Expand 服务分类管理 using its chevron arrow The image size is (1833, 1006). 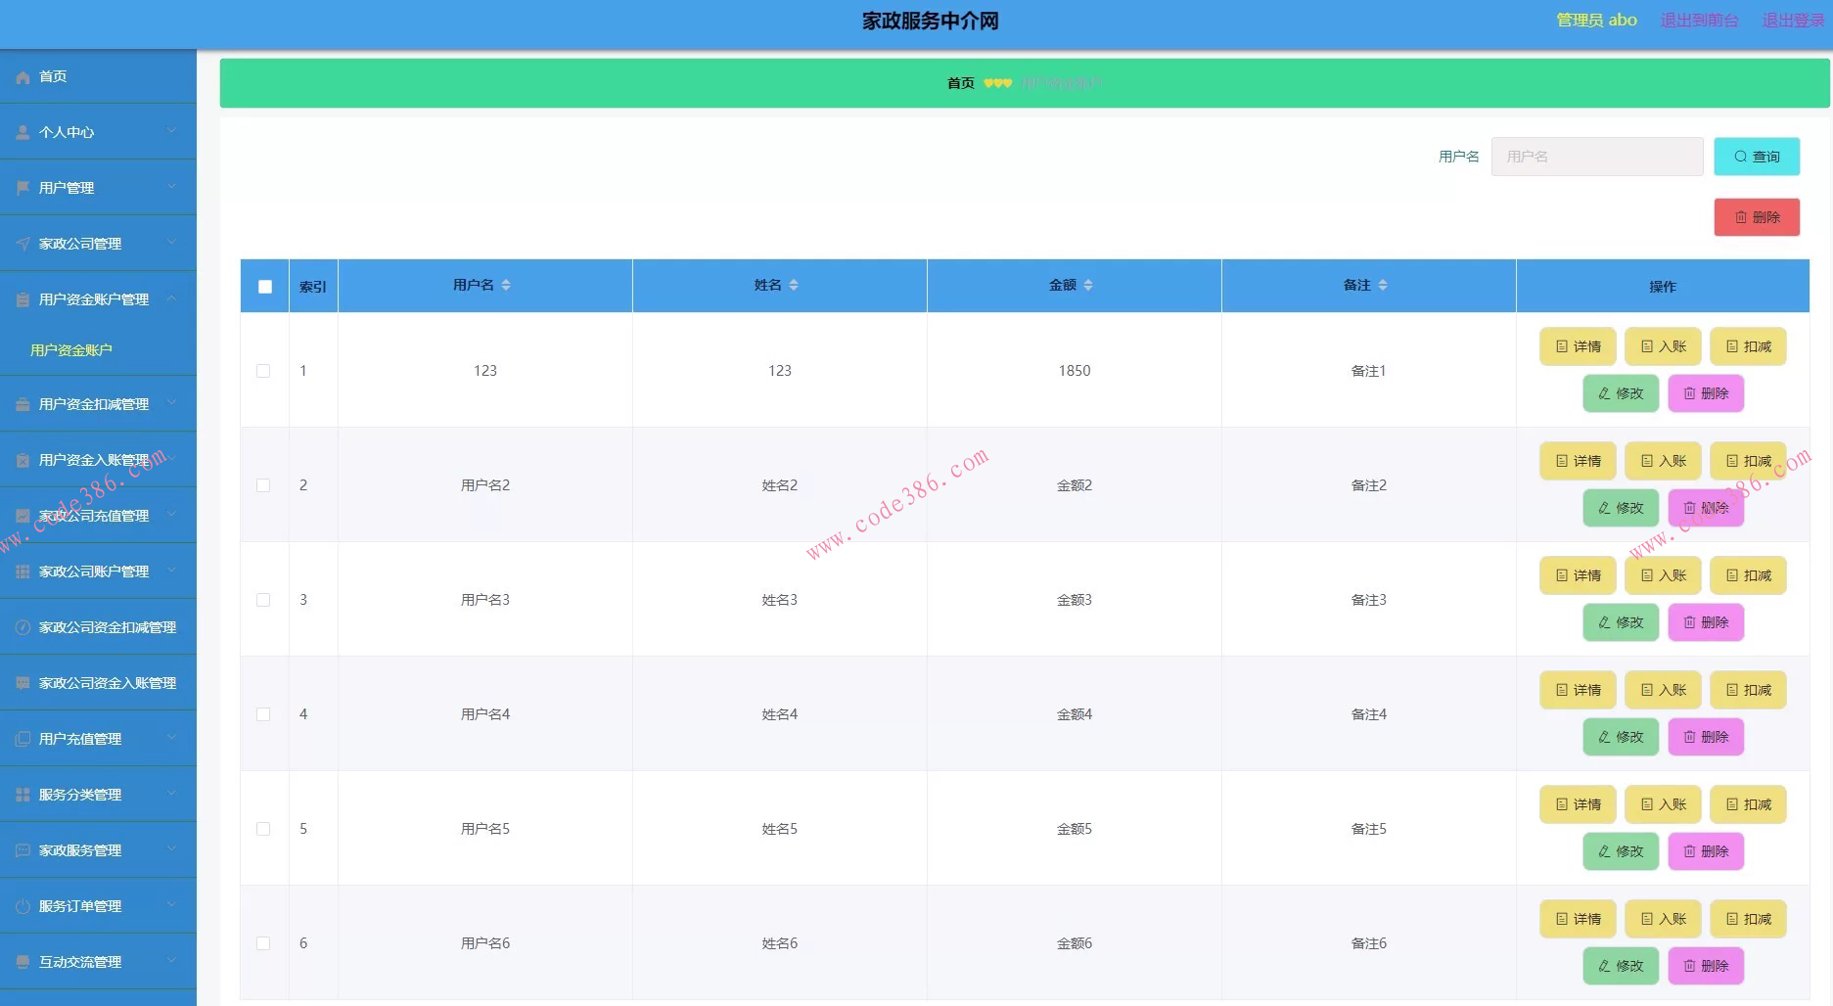[x=172, y=794]
